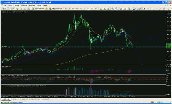Switch to M30 timeframe
Image resolution: width=172 pixels, height=104 pixels.
[77, 9]
